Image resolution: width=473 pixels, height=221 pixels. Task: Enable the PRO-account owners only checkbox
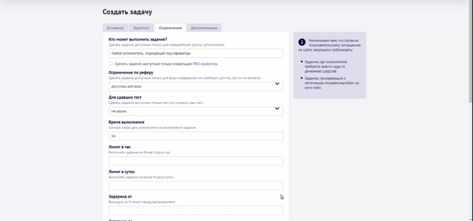click(111, 63)
